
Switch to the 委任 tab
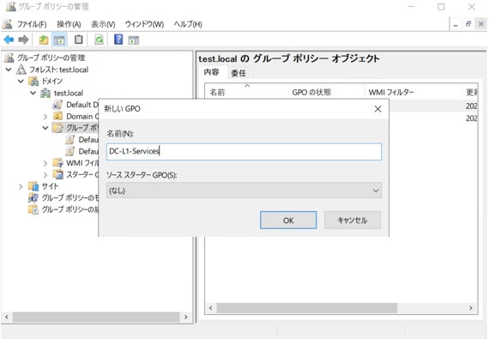(238, 73)
